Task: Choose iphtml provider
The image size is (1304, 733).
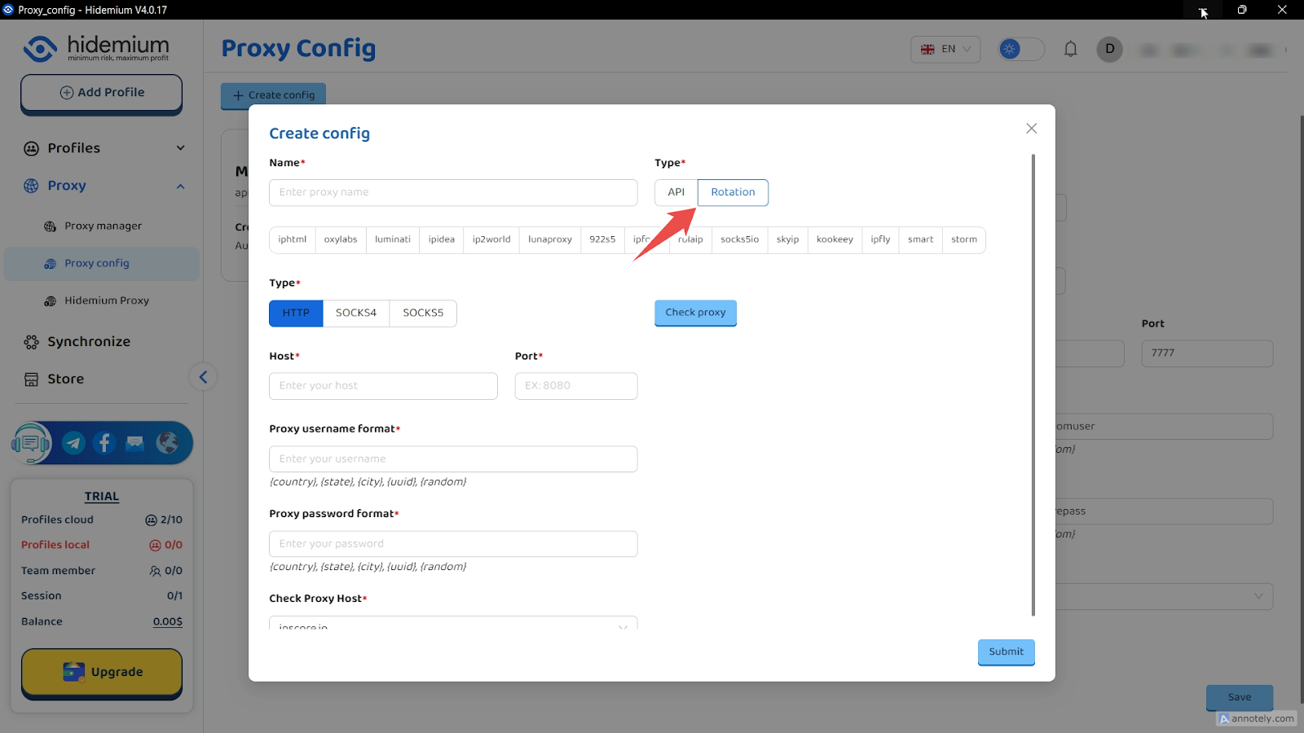Action: click(x=293, y=239)
